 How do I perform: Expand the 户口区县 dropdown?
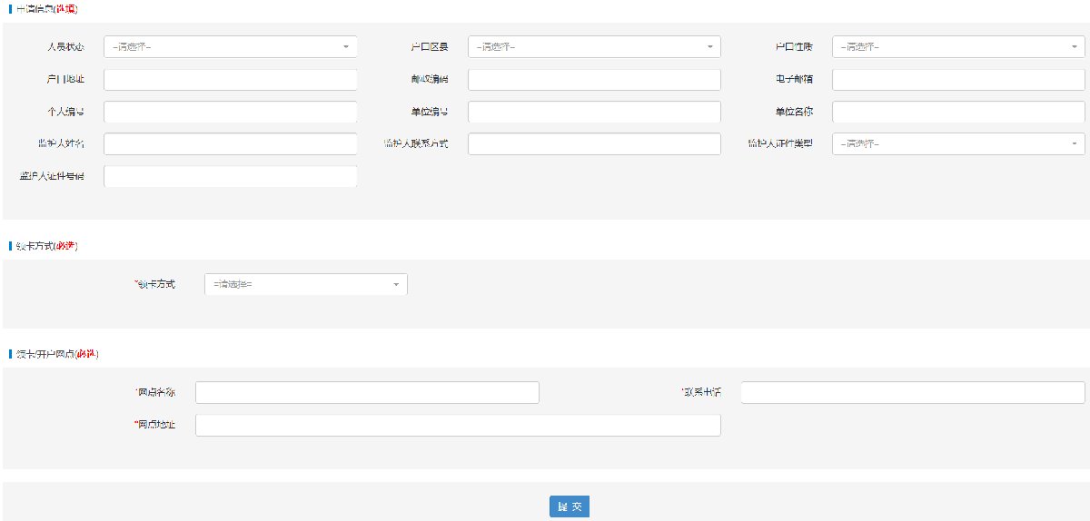click(x=594, y=46)
